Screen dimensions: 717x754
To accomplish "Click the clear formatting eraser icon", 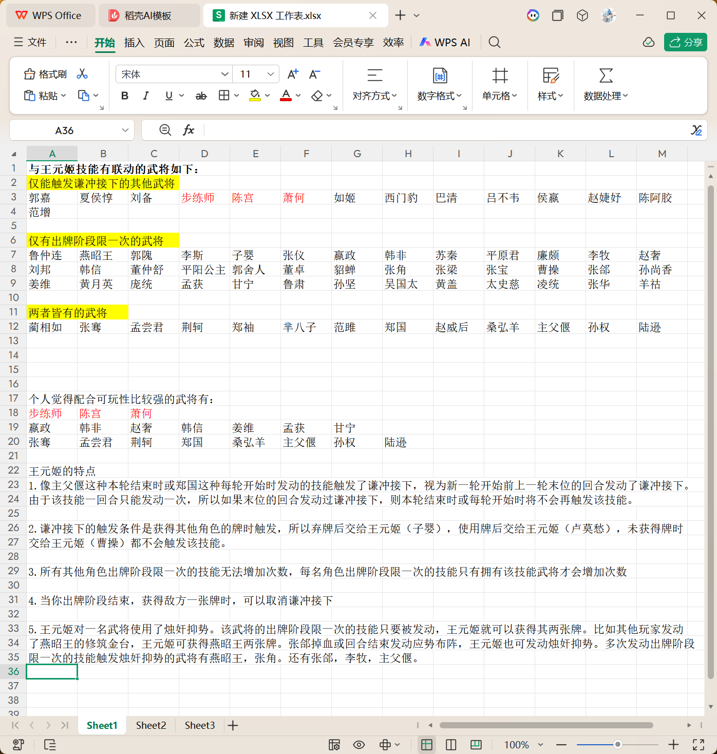I will (x=317, y=96).
